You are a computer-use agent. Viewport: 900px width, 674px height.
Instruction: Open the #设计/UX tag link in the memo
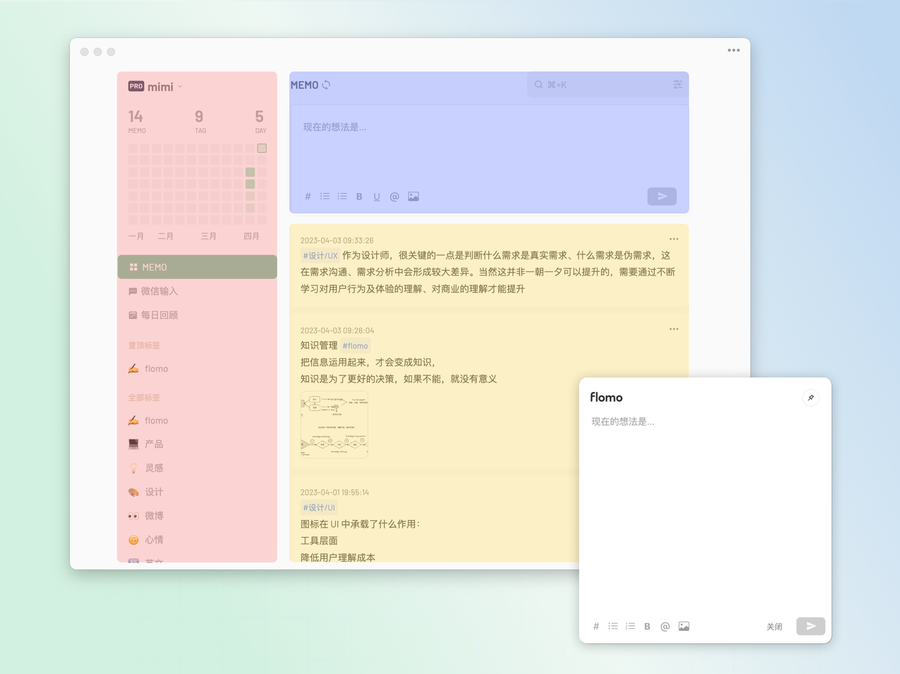pyautogui.click(x=319, y=255)
